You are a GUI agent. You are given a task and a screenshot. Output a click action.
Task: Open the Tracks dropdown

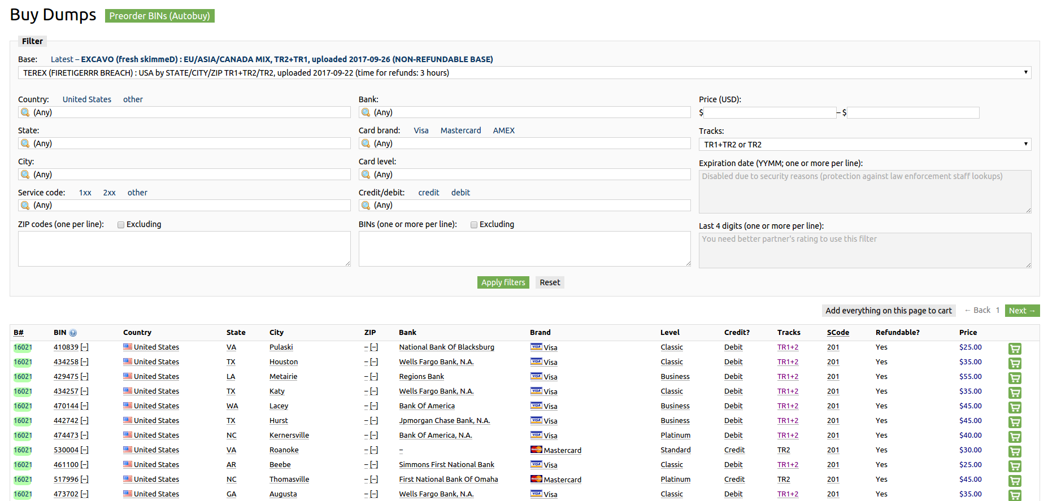pos(865,145)
